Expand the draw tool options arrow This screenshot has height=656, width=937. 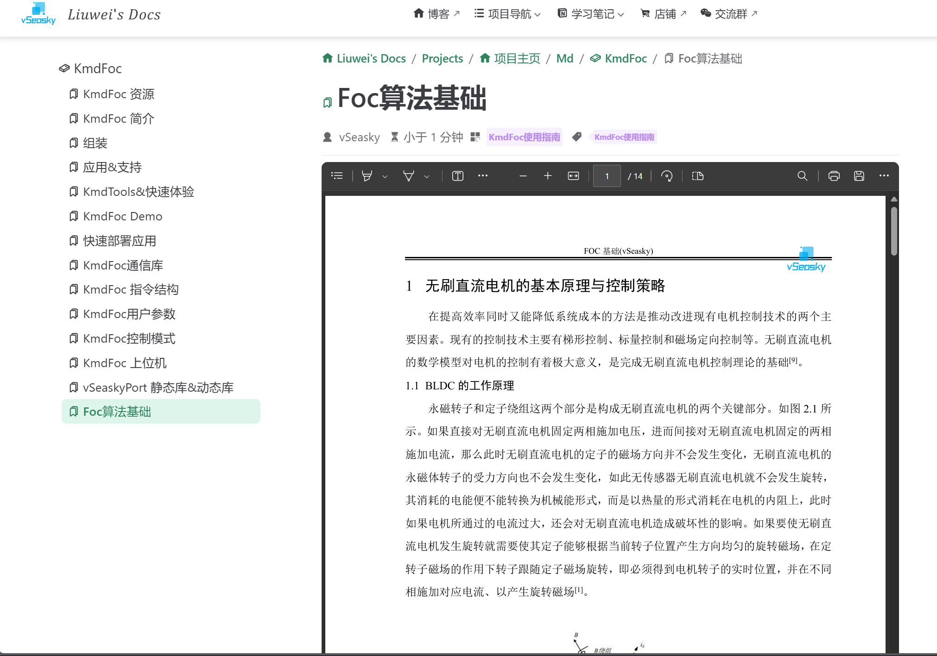[x=427, y=176]
